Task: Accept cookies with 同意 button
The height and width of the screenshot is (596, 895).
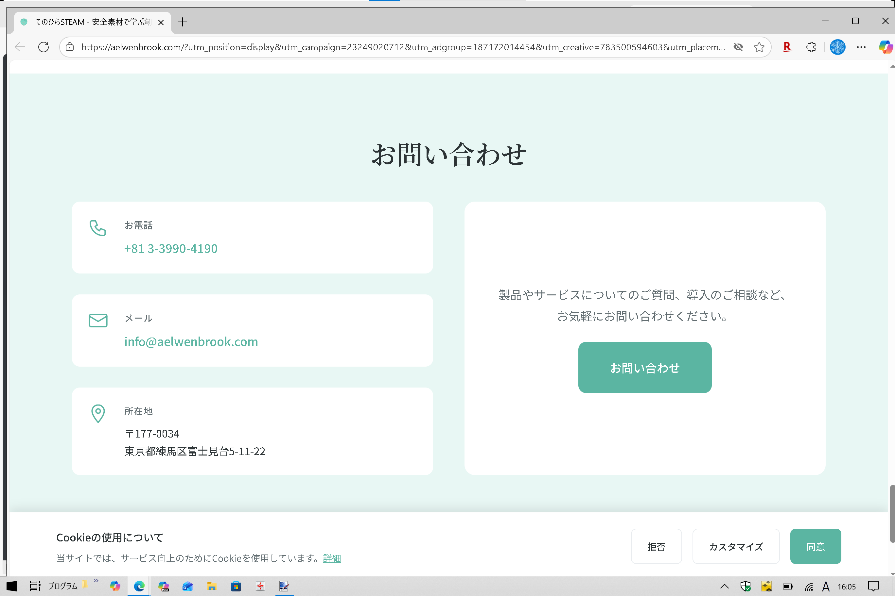Action: click(815, 546)
